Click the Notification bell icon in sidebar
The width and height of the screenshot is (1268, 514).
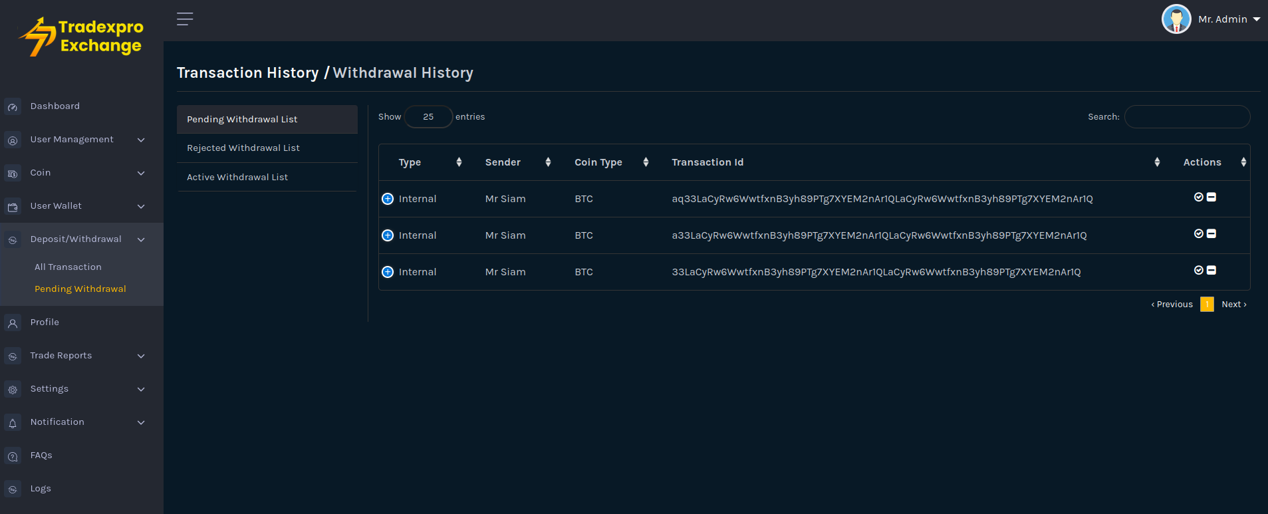[x=13, y=423]
